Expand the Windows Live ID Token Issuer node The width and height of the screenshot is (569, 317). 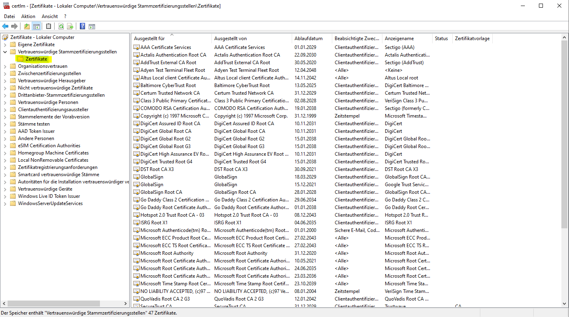[5, 196]
